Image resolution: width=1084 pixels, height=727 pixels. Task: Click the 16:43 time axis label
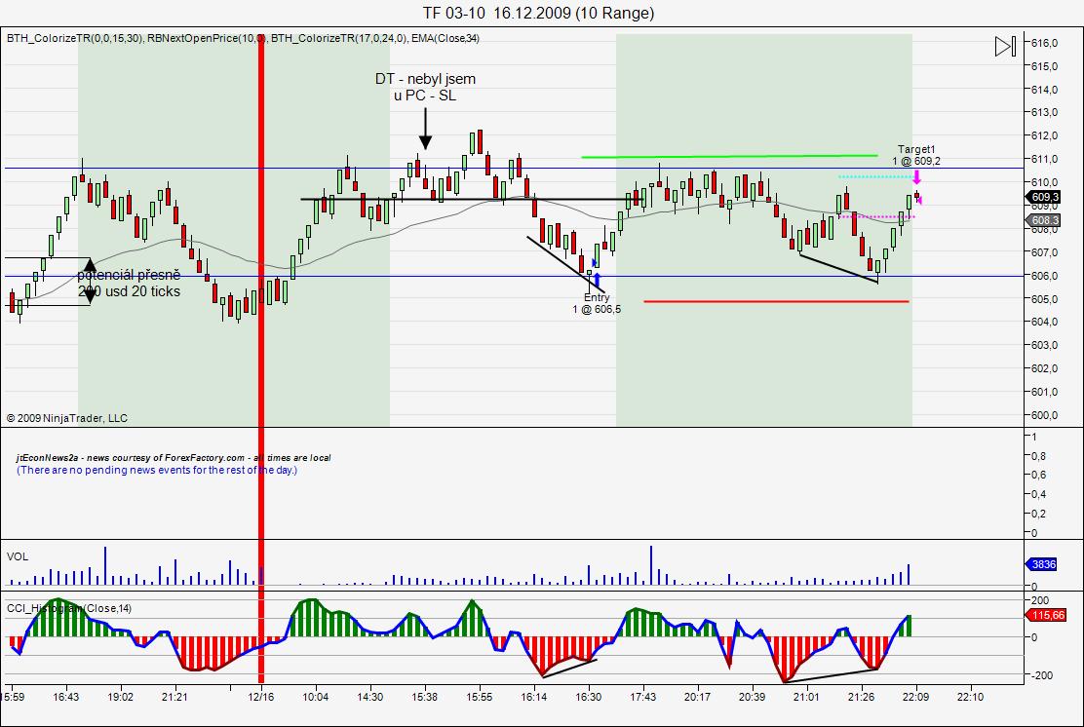pos(65,697)
